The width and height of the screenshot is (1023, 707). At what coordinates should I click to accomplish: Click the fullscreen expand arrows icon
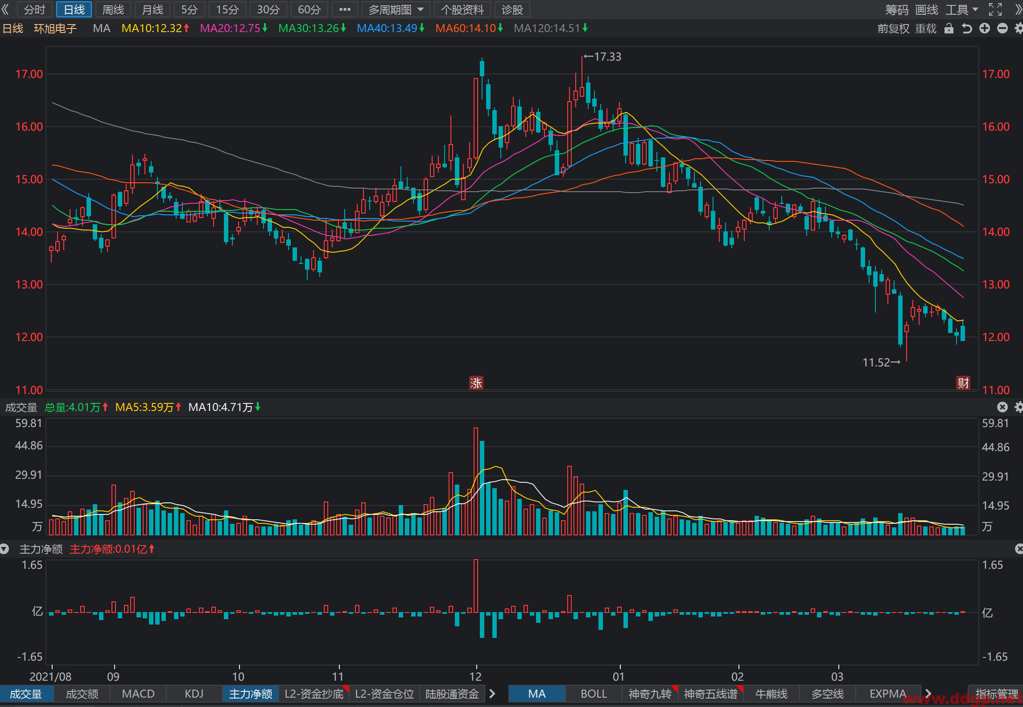pyautogui.click(x=995, y=9)
